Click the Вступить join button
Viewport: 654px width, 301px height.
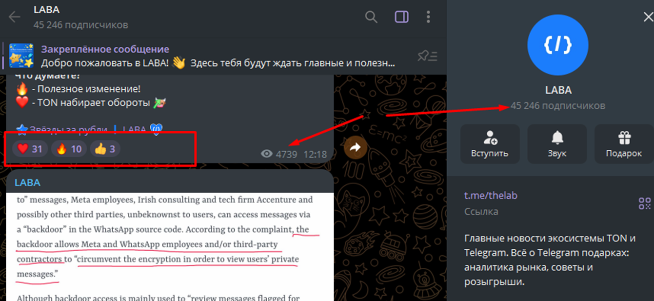490,144
